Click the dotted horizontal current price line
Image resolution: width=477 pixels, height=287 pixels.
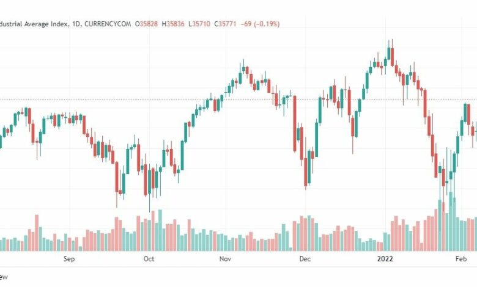[x=239, y=100]
